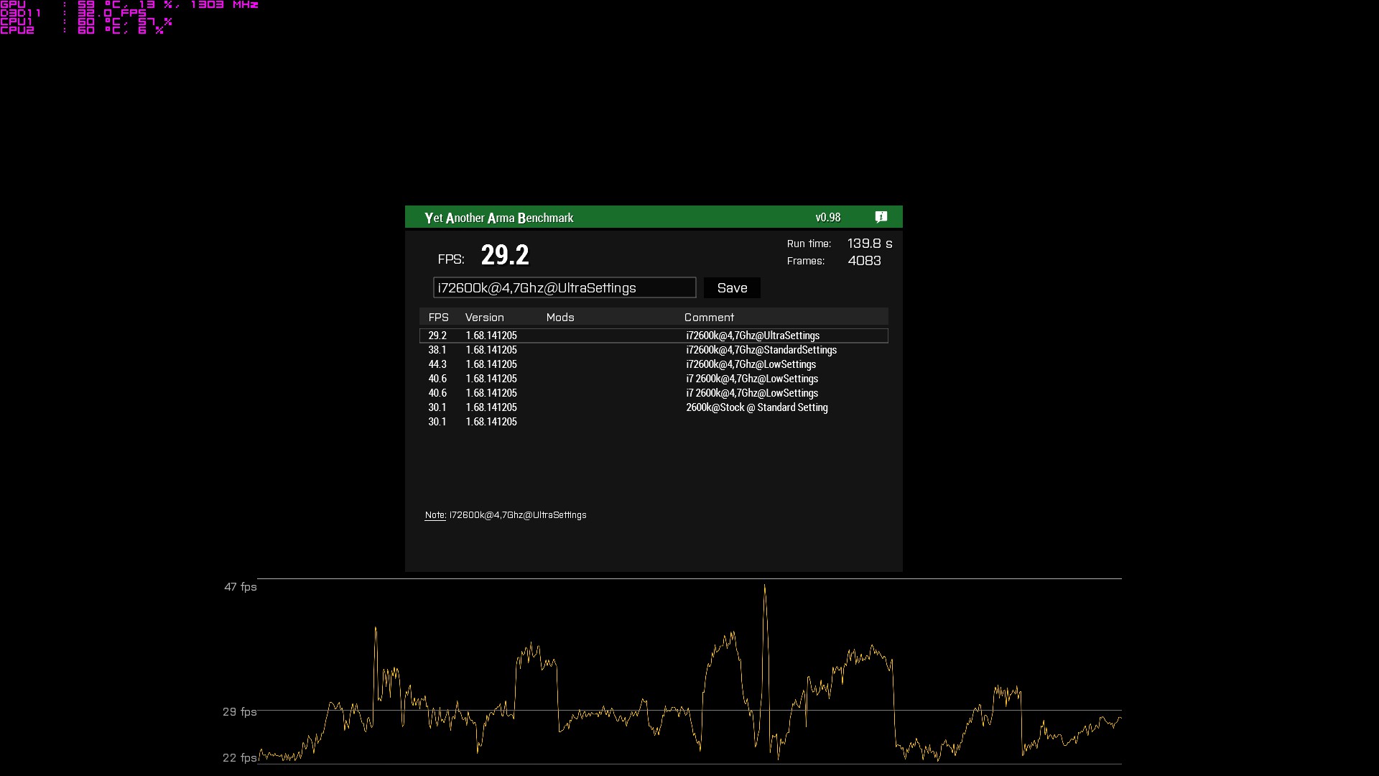Click the Yet Another Arma Benchmark title
Viewport: 1379px width, 776px height.
(x=498, y=218)
